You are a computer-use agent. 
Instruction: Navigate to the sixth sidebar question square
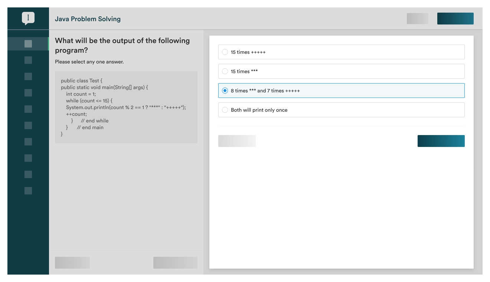[x=28, y=125]
